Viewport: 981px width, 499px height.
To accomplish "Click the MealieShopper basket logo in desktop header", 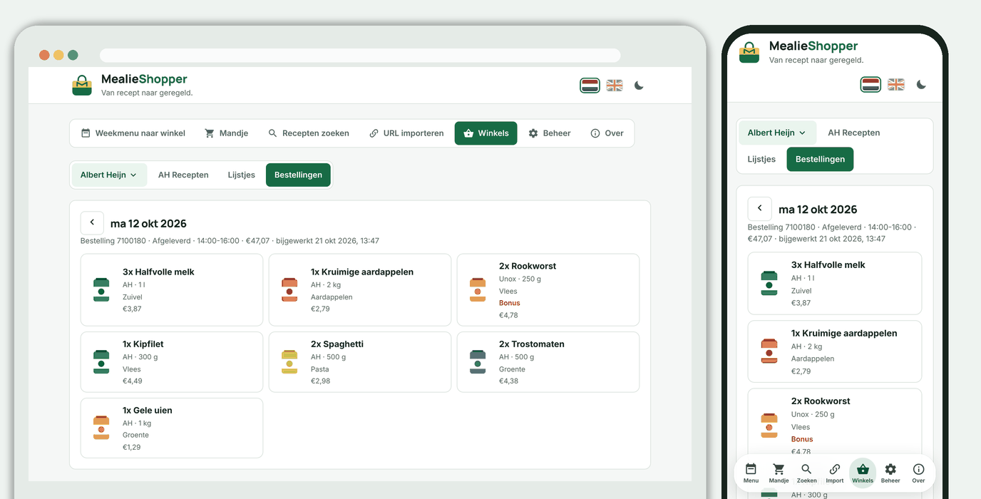I will tap(82, 85).
